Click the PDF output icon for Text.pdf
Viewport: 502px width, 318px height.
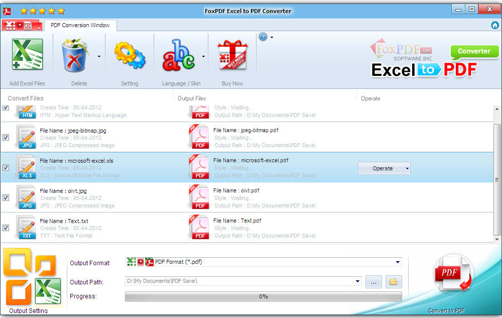pos(199,227)
